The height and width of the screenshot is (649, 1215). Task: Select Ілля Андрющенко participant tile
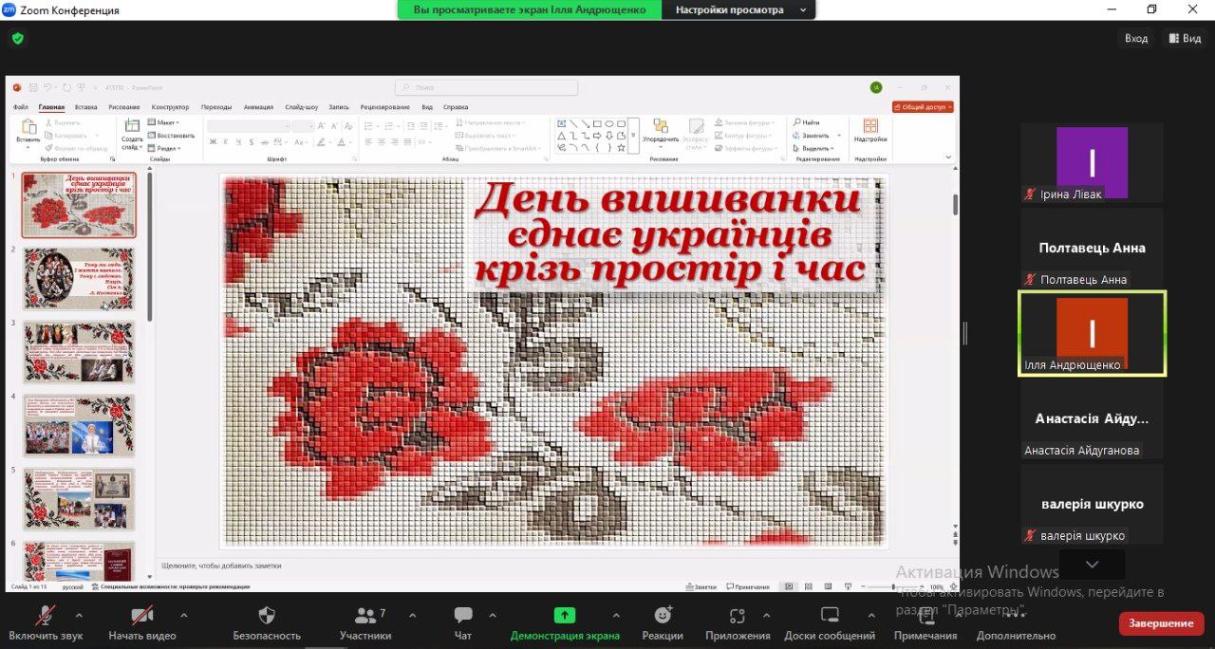pyautogui.click(x=1092, y=333)
